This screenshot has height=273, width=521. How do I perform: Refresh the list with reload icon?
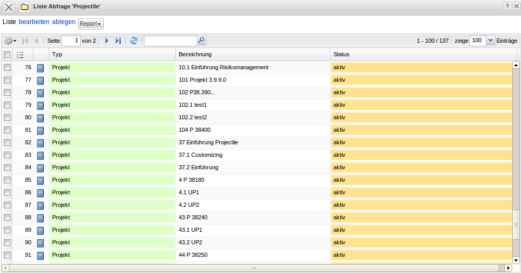click(134, 41)
